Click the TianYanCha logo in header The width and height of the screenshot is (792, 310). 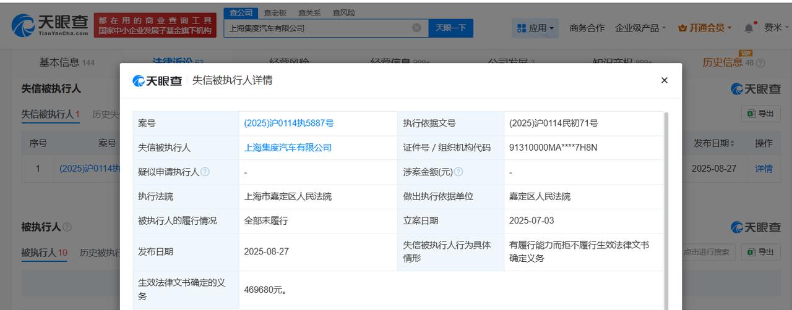click(49, 25)
